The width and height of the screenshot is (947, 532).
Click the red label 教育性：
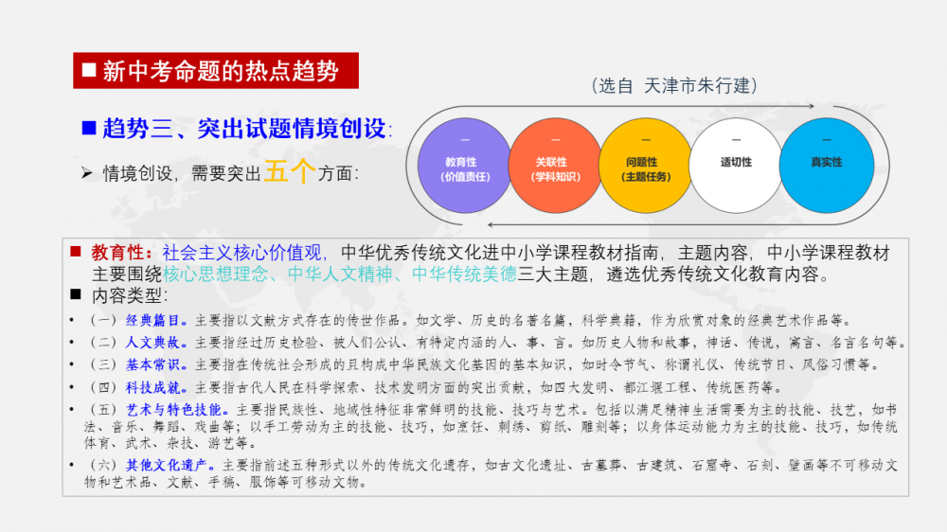[121, 253]
